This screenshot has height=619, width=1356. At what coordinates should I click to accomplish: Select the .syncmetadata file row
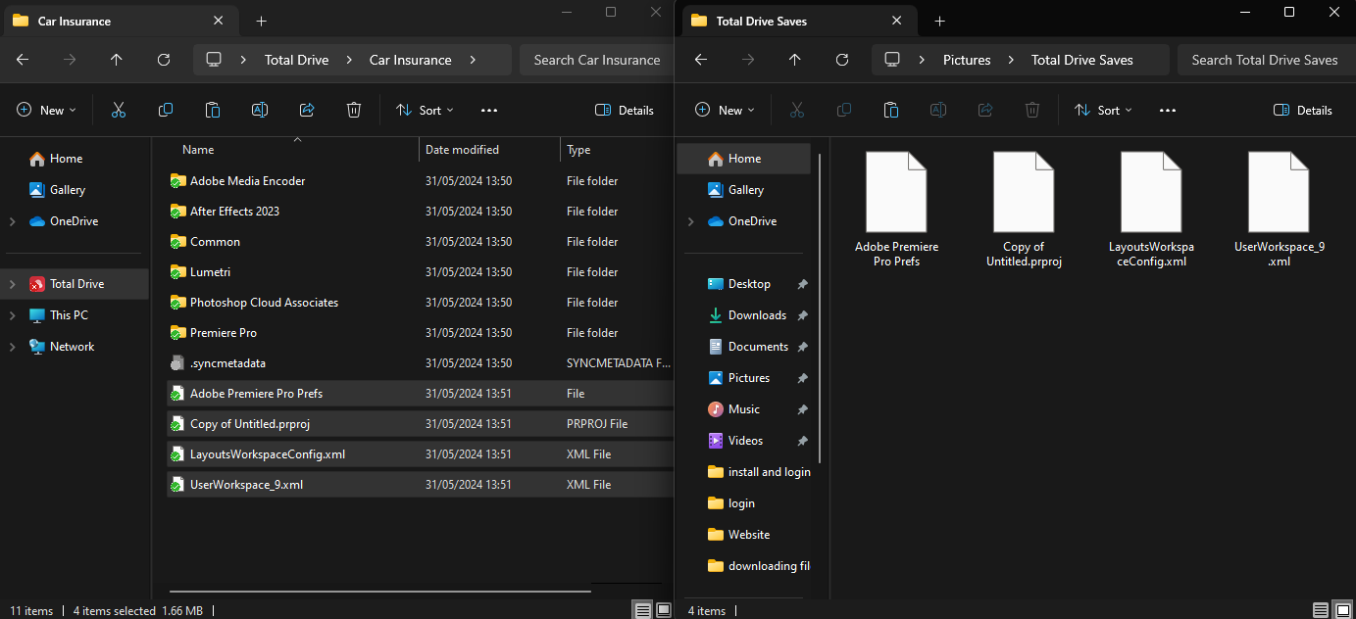[420, 363]
